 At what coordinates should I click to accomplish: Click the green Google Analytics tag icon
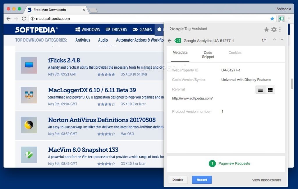coord(178,41)
